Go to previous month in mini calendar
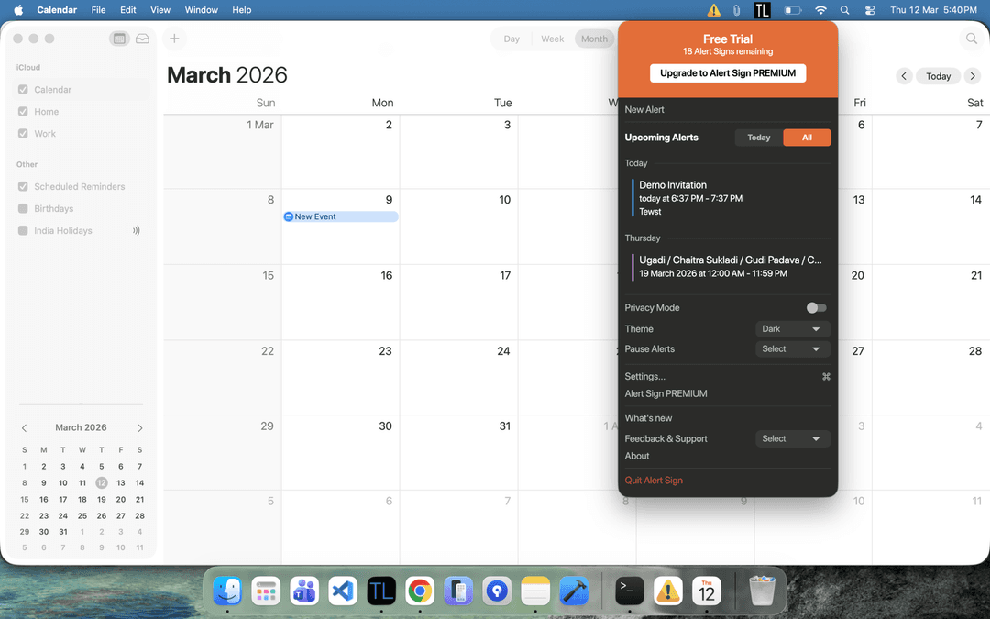 pyautogui.click(x=25, y=428)
